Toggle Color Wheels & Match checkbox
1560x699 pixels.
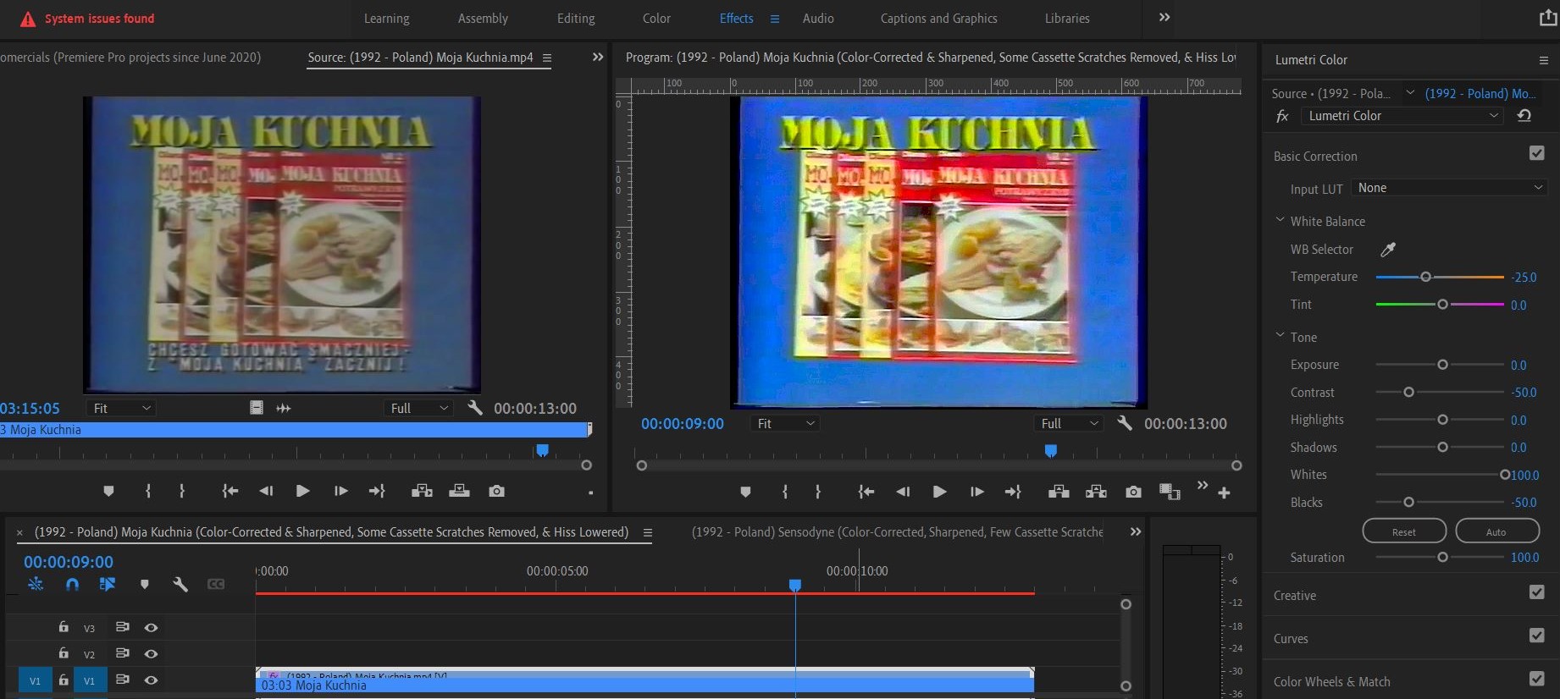1537,679
